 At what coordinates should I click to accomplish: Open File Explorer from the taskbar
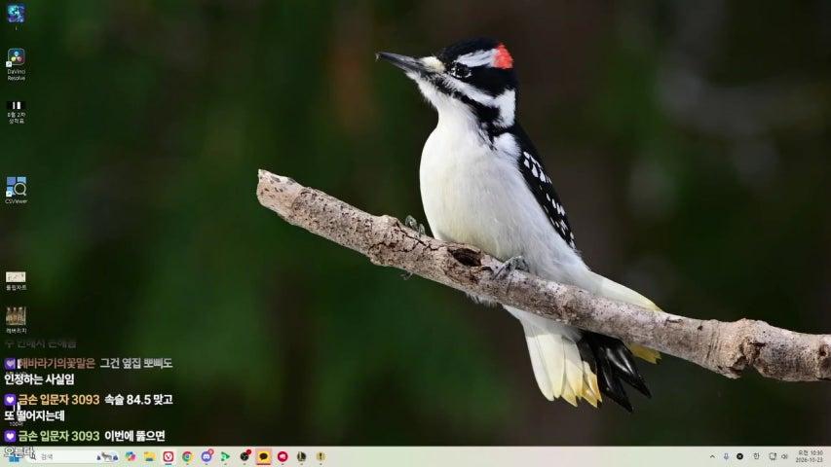149,456
